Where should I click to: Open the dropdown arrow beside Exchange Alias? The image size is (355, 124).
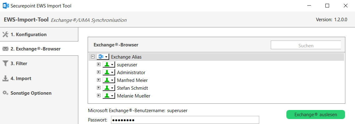tap(106, 57)
